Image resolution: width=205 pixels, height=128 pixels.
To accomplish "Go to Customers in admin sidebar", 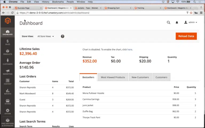I will (x=7, y=62).
